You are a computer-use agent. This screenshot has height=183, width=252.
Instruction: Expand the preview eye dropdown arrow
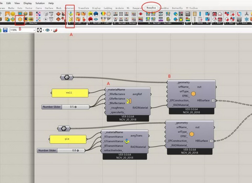click(x=51, y=30)
